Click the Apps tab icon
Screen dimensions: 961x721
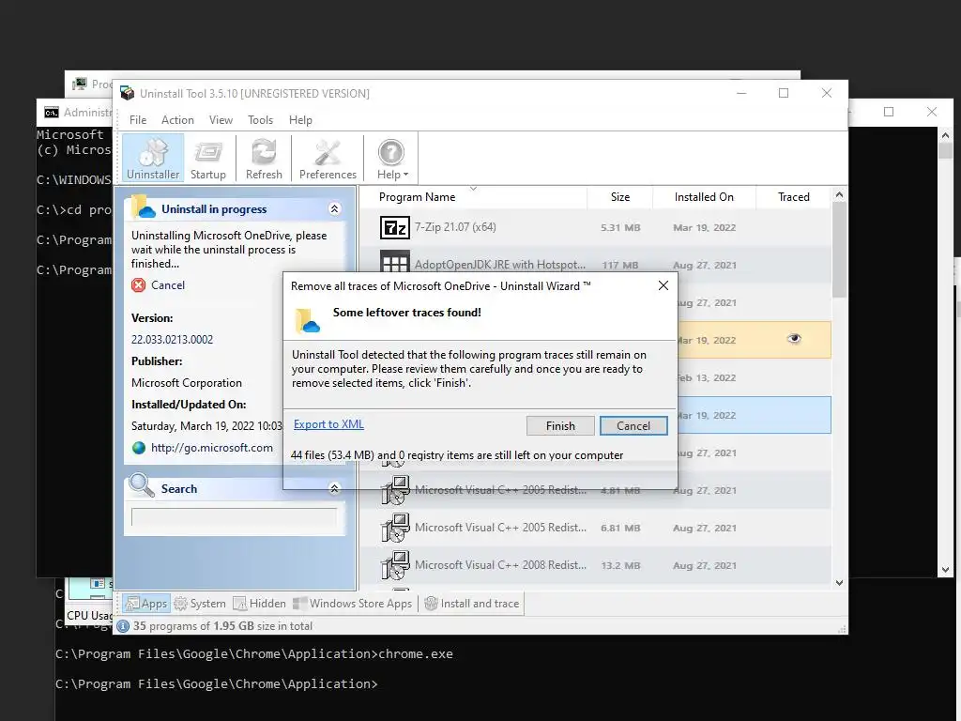click(x=131, y=604)
